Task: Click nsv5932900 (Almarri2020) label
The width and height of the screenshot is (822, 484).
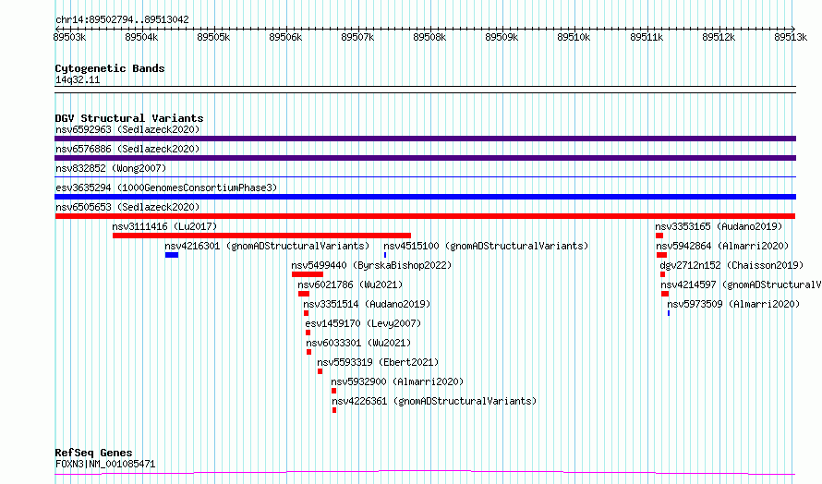Action: pyautogui.click(x=397, y=381)
